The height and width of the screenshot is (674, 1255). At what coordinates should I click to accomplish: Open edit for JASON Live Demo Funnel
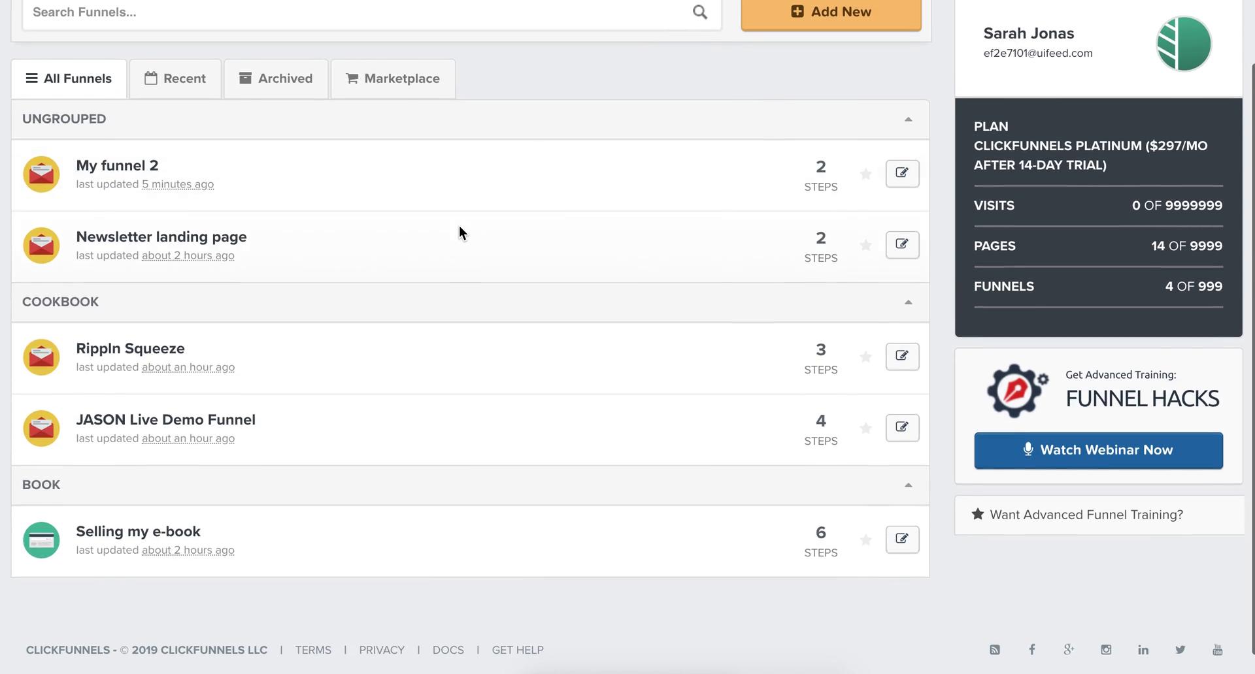click(902, 427)
